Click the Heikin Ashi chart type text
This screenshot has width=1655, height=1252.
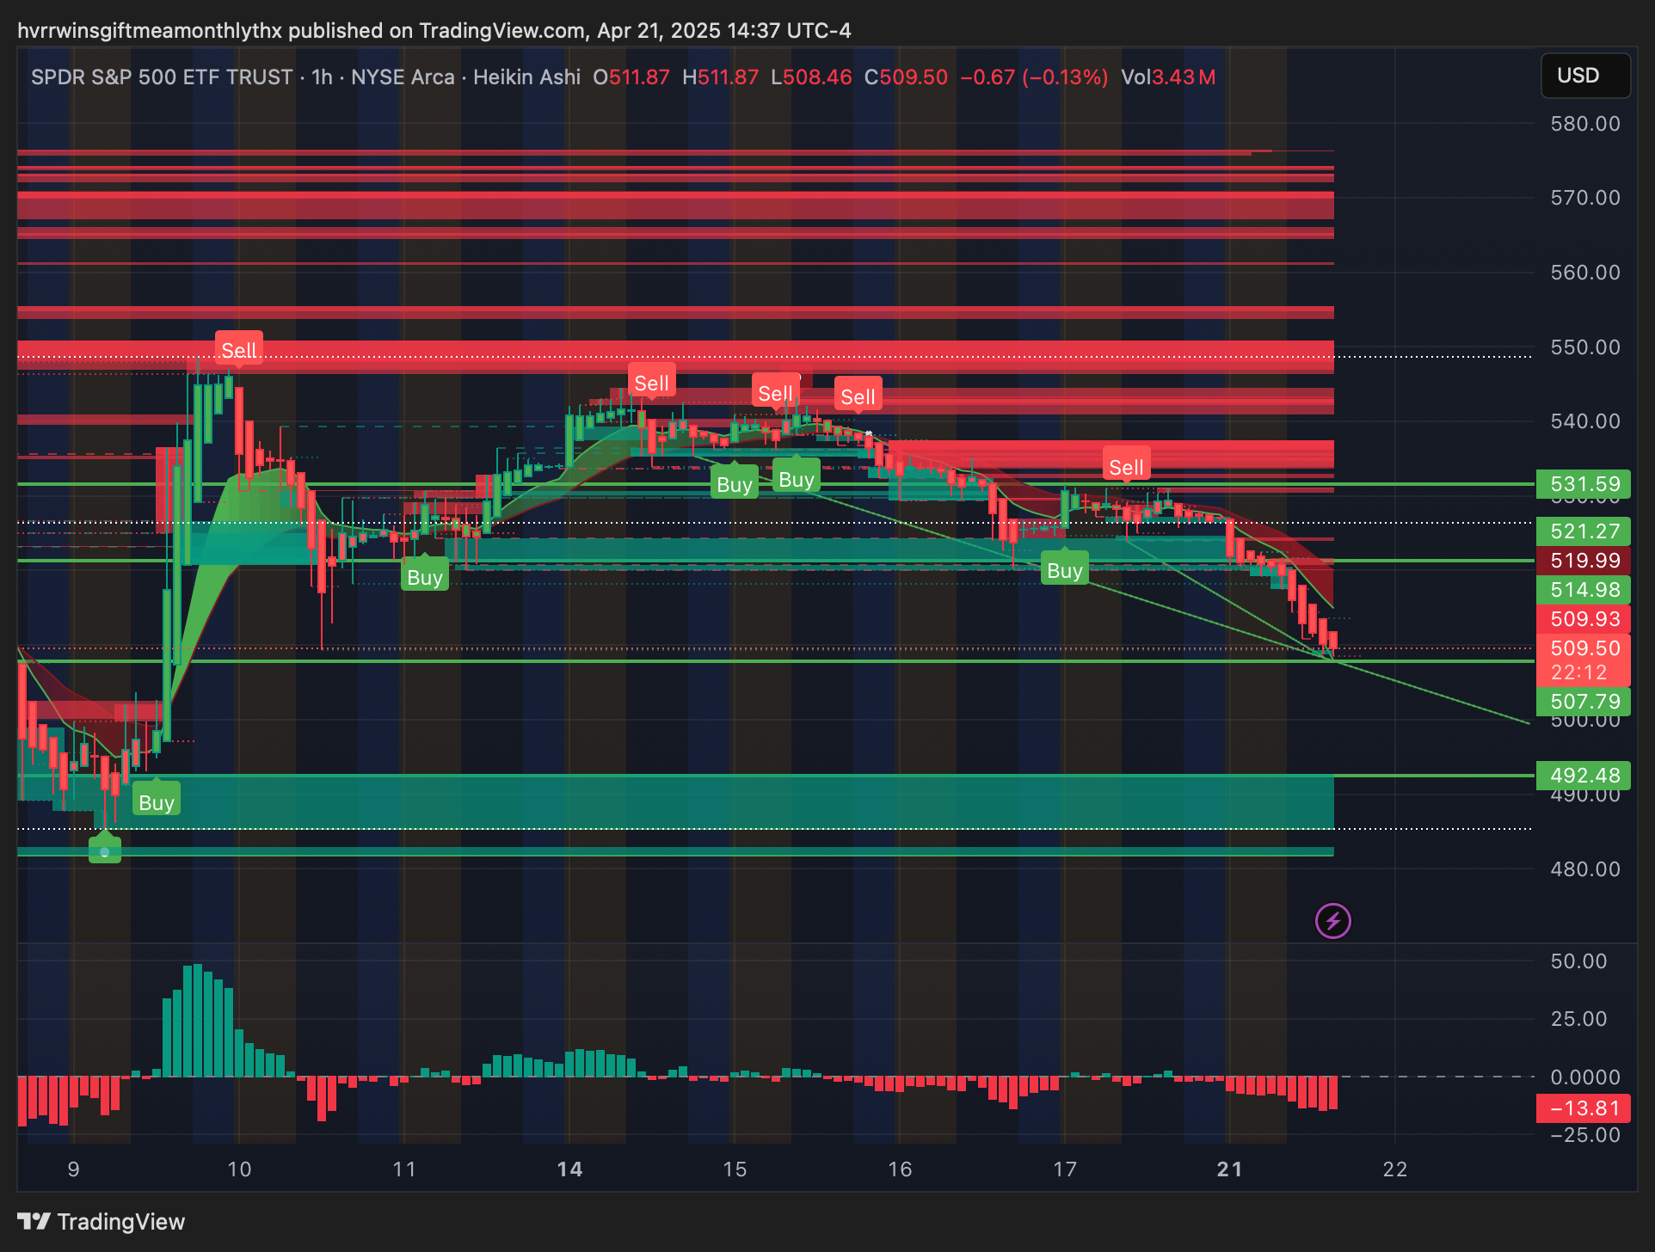[526, 77]
